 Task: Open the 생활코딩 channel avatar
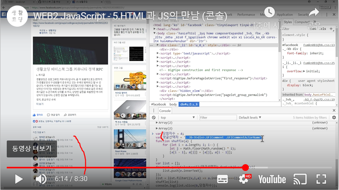(x=17, y=16)
